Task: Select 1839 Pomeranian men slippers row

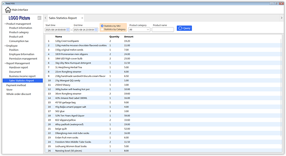Action: [163, 54]
